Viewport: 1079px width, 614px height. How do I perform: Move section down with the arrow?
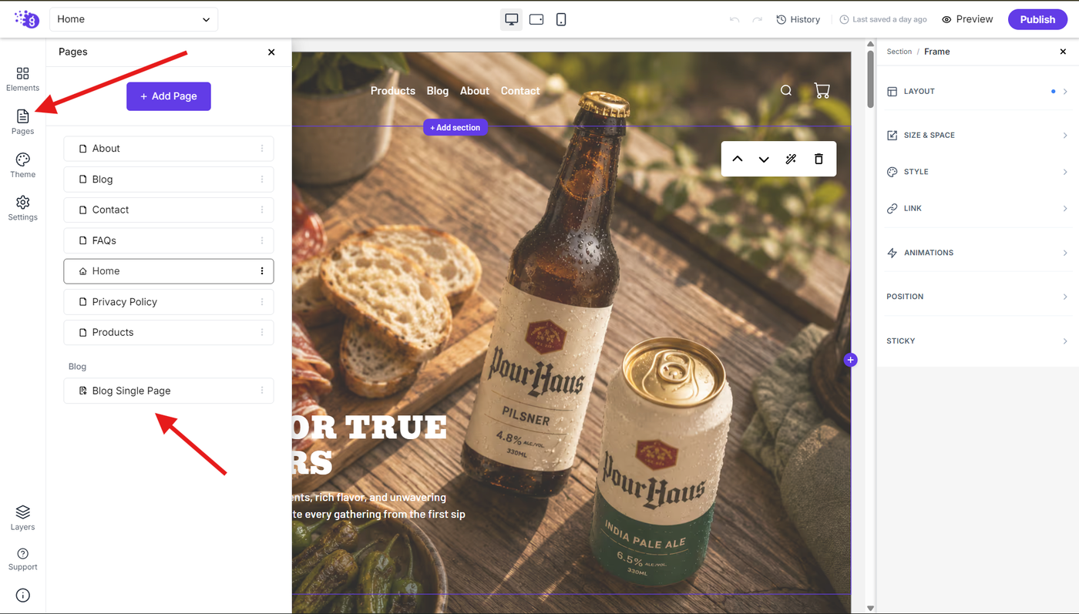[x=764, y=159]
